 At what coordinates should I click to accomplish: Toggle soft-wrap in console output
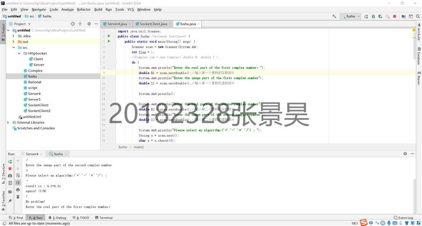click(18, 176)
